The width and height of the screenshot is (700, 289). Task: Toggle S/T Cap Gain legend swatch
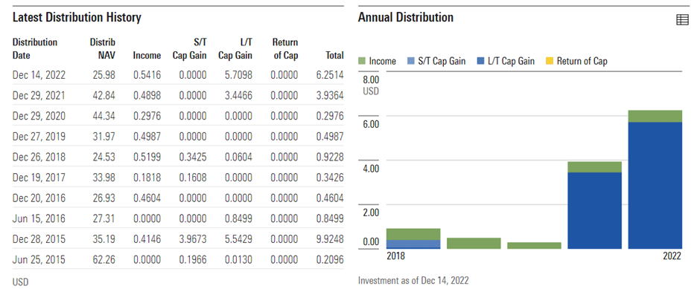[x=411, y=61]
